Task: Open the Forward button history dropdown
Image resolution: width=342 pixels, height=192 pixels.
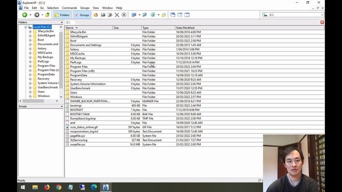Action: point(42,15)
